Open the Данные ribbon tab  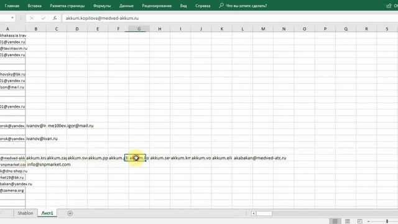126,6
